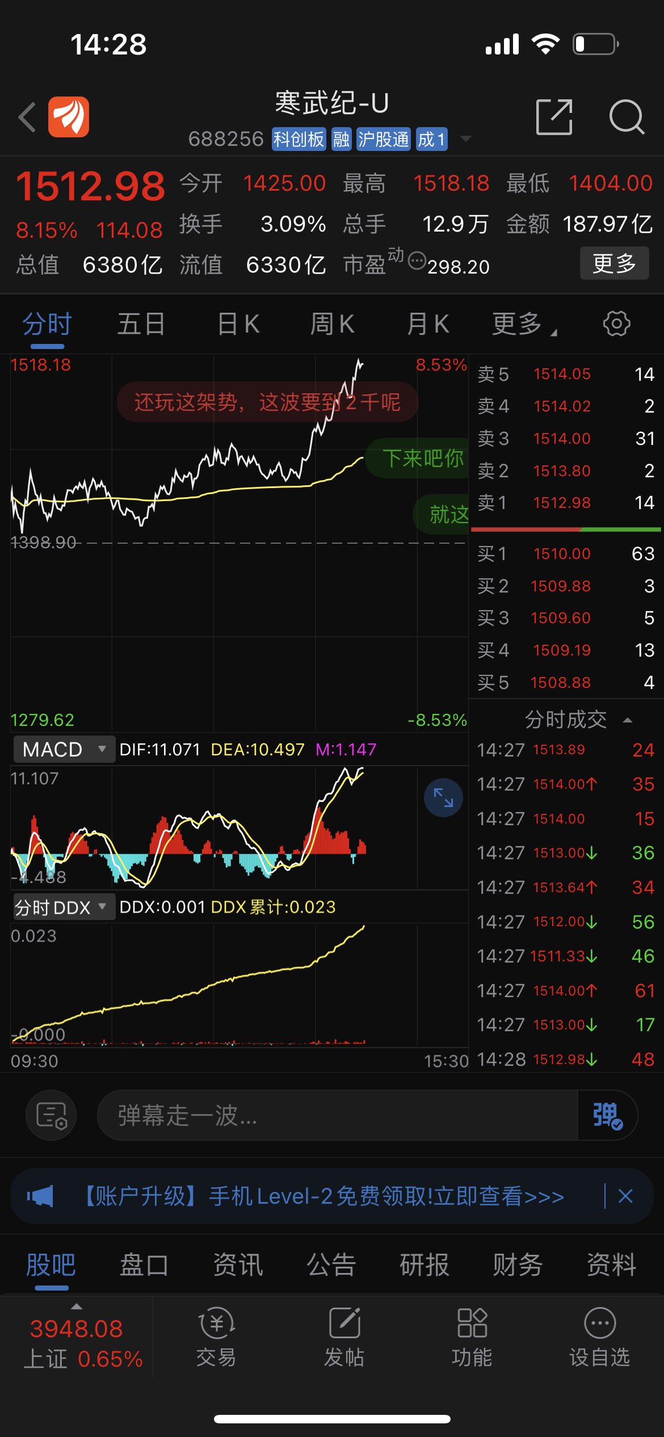Open the orange Eastmoney app logo
The image size is (664, 1437).
pyautogui.click(x=68, y=117)
